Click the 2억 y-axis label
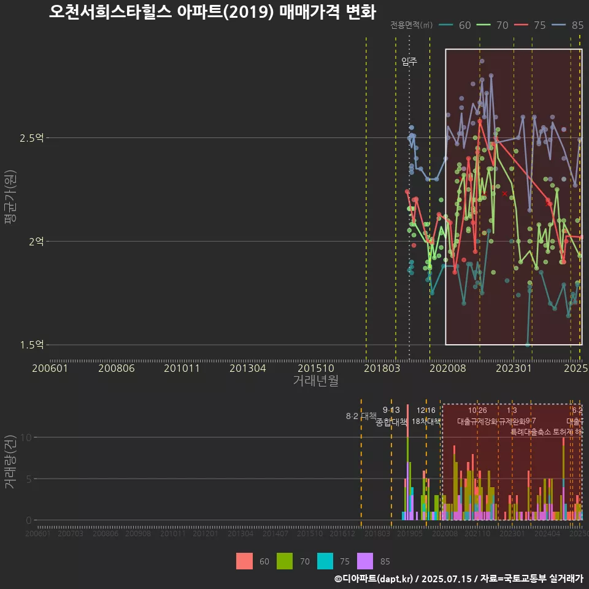 pyautogui.click(x=36, y=241)
